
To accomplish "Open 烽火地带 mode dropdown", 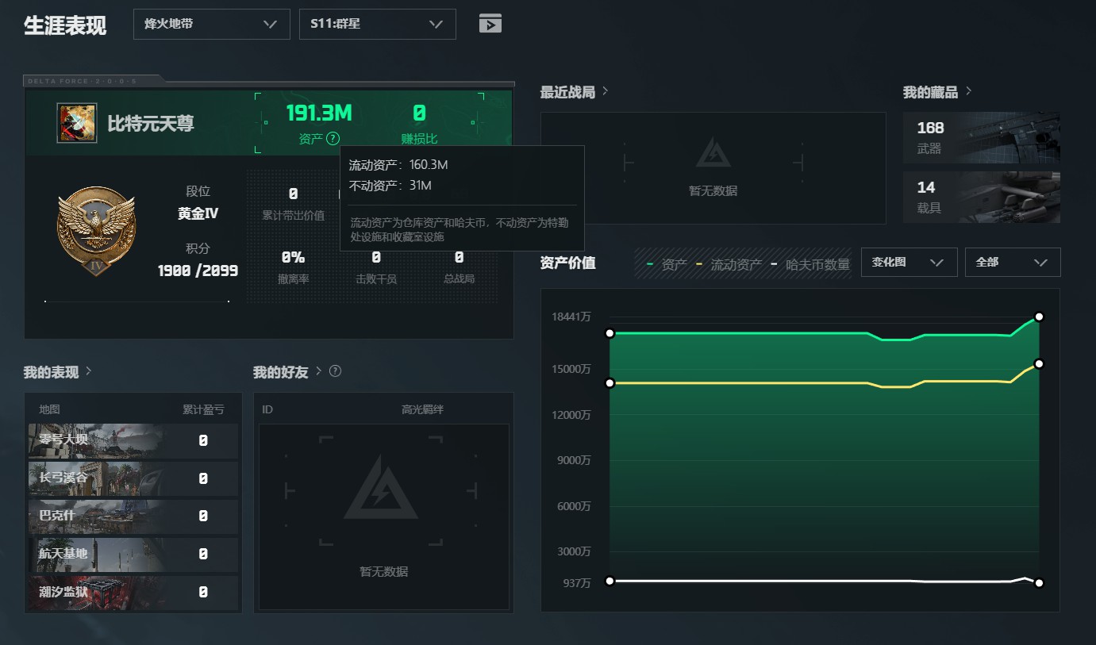I will pyautogui.click(x=212, y=24).
